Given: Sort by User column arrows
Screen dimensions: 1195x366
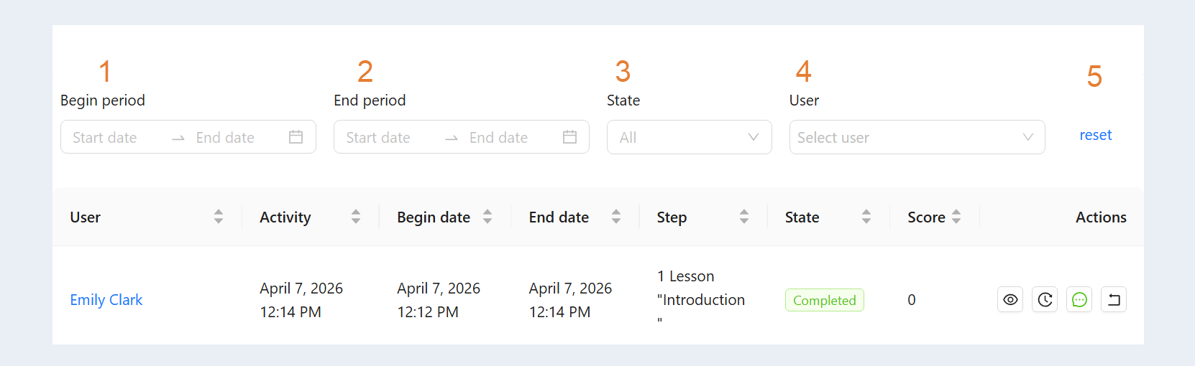Looking at the screenshot, I should 219,217.
